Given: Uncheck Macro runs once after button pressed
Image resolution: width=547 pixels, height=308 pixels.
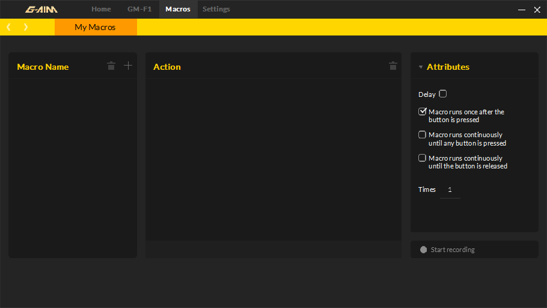Looking at the screenshot, I should (422, 111).
